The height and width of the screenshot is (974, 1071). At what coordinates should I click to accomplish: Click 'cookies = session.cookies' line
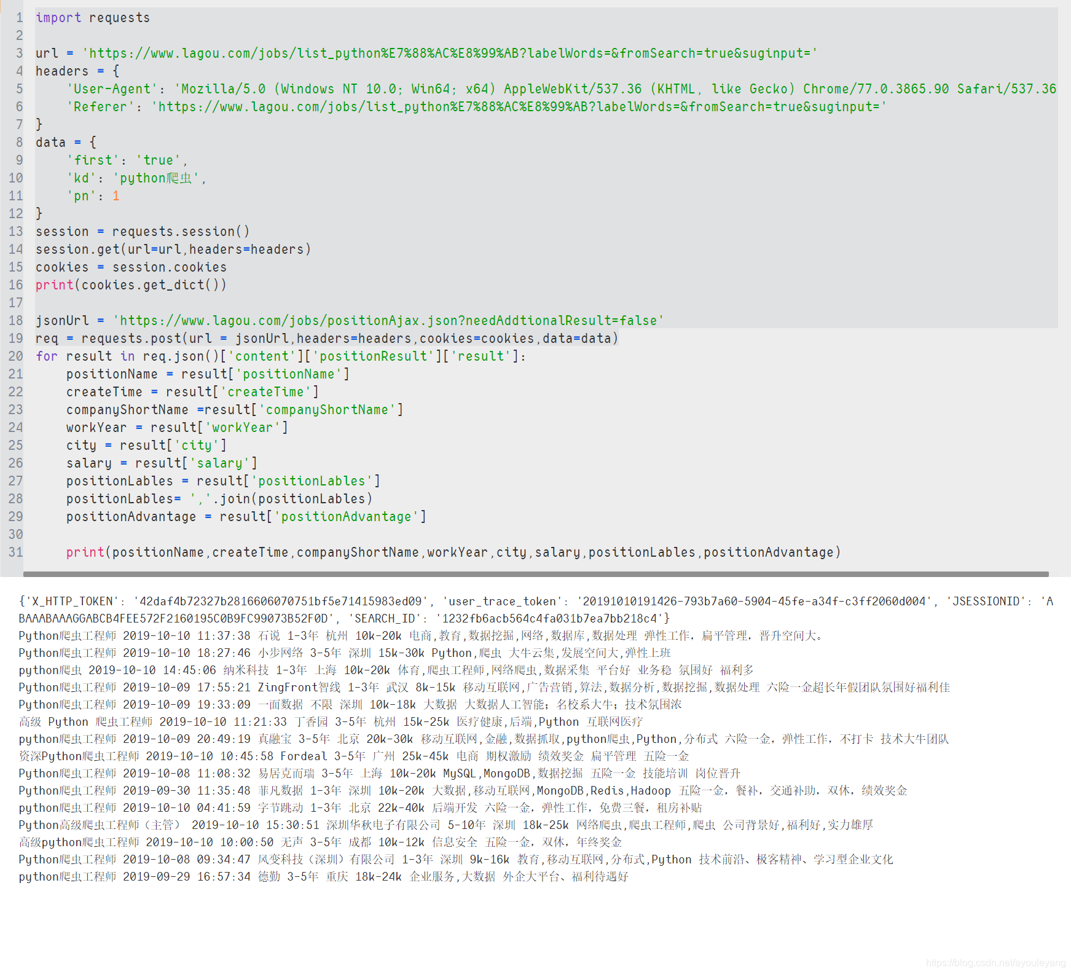click(131, 267)
